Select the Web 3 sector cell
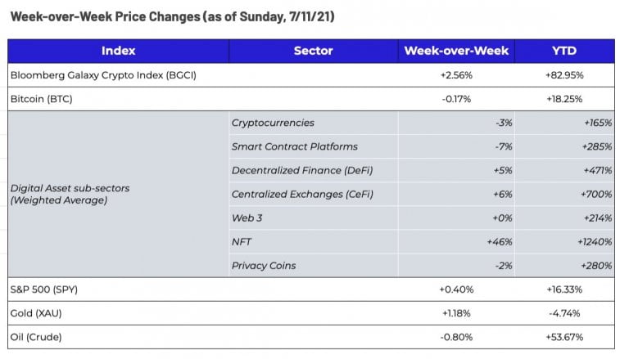Screen dimensions: 629x359 [x=249, y=218]
